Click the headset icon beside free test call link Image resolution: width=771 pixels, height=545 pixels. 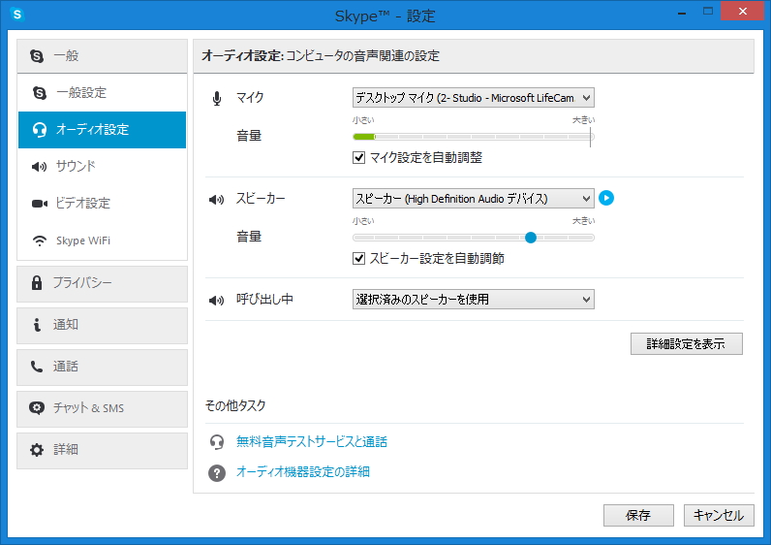(x=217, y=441)
